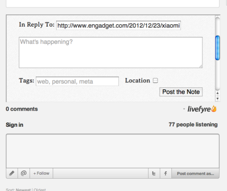Click the Tags input field
This screenshot has width=227, height=191.
click(x=77, y=81)
